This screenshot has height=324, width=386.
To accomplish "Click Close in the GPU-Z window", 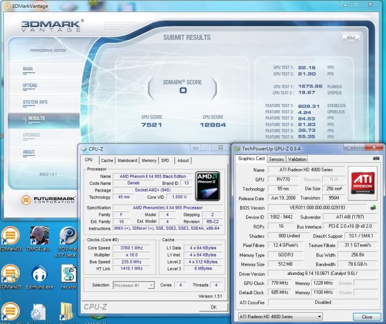I will click(x=367, y=317).
